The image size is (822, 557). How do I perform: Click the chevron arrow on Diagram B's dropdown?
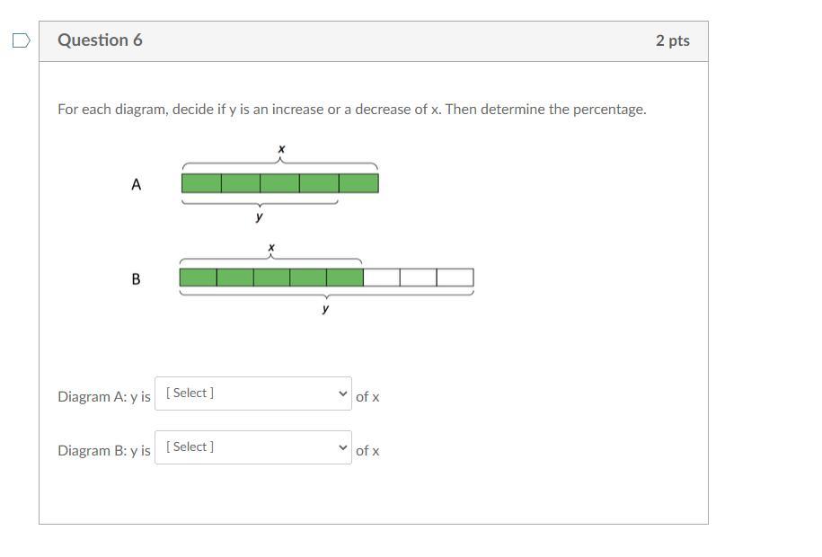click(x=343, y=447)
